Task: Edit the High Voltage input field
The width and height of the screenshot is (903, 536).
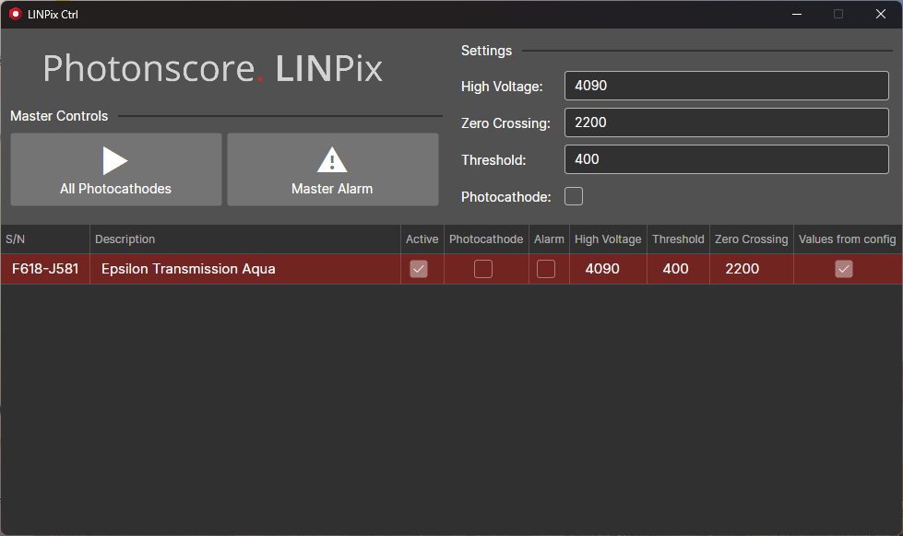Action: click(x=726, y=86)
